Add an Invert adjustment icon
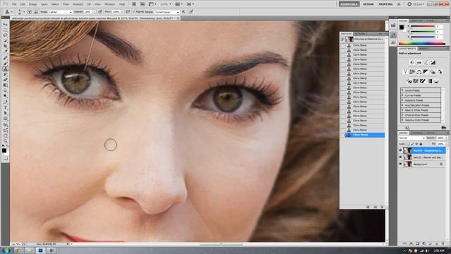Screen dimensions: 451x254 point(409,81)
